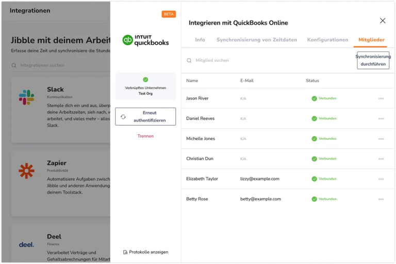Image resolution: width=396 pixels, height=264 pixels.
Task: Click green check above Verknüpftes Unternehmen
Action: [x=145, y=80]
